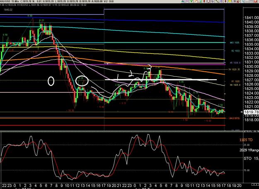Click the 1841.00 price axis label
259x189 pixels.
252,18
